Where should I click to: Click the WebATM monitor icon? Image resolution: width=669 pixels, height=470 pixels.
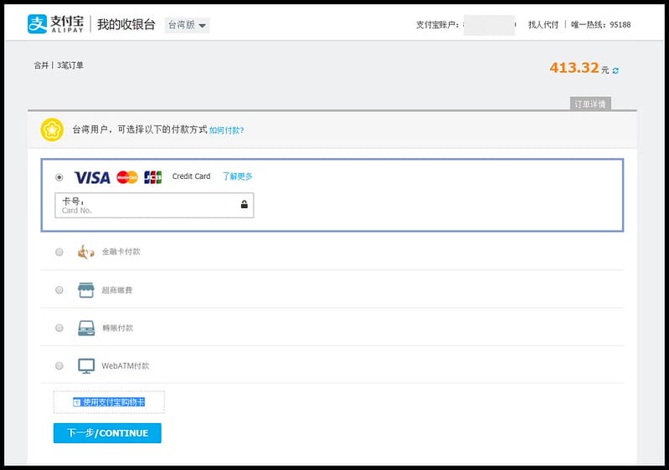coord(86,366)
